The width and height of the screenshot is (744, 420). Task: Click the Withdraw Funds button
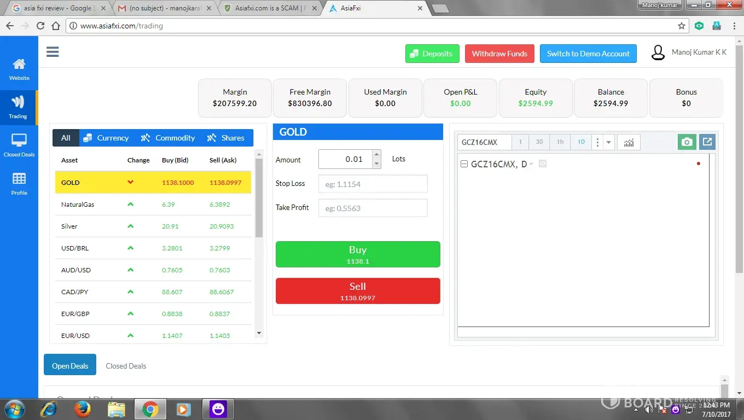(x=499, y=54)
